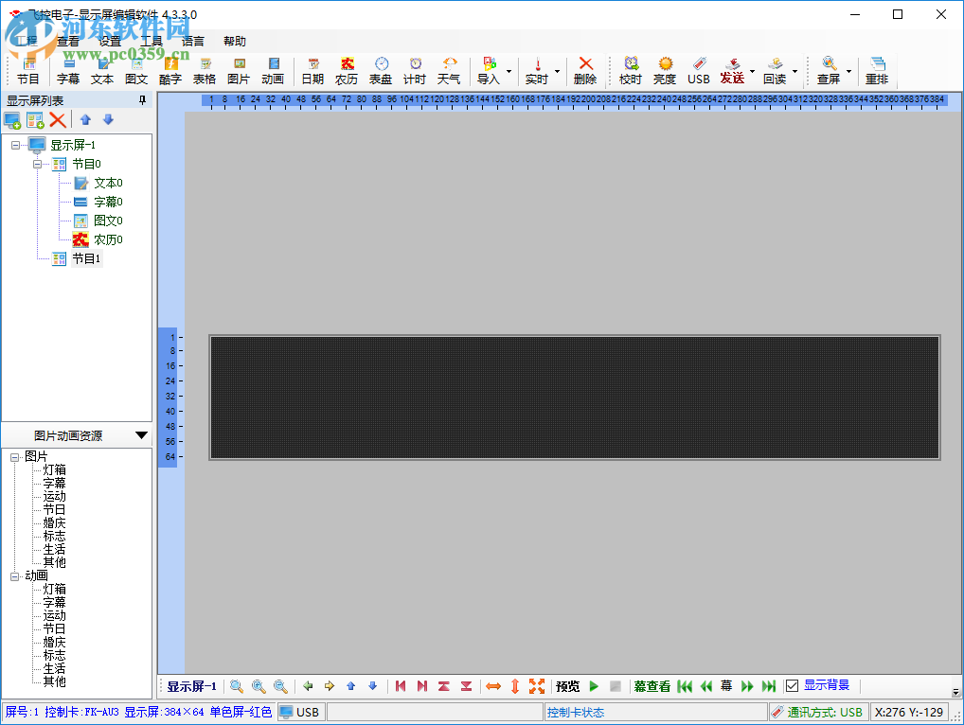Viewport: 964px width, 725px height.
Task: Move selected item up in screen list
Action: pos(85,120)
